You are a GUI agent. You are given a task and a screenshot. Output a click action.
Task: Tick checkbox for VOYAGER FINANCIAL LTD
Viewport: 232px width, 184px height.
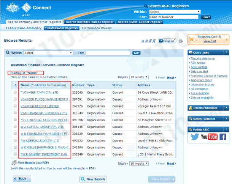point(15,92)
